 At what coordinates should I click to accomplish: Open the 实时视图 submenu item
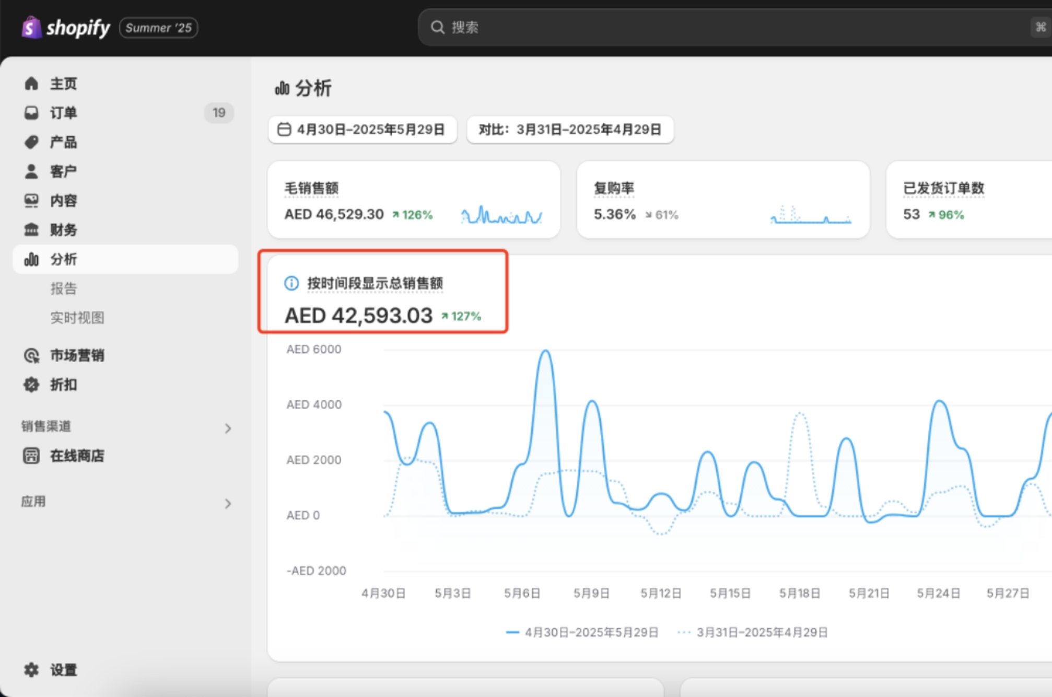pos(77,318)
